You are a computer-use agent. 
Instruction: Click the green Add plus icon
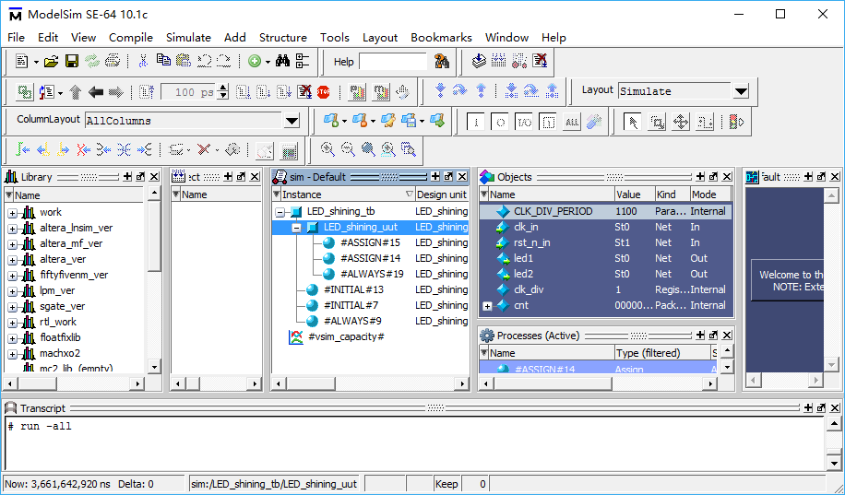tap(255, 62)
